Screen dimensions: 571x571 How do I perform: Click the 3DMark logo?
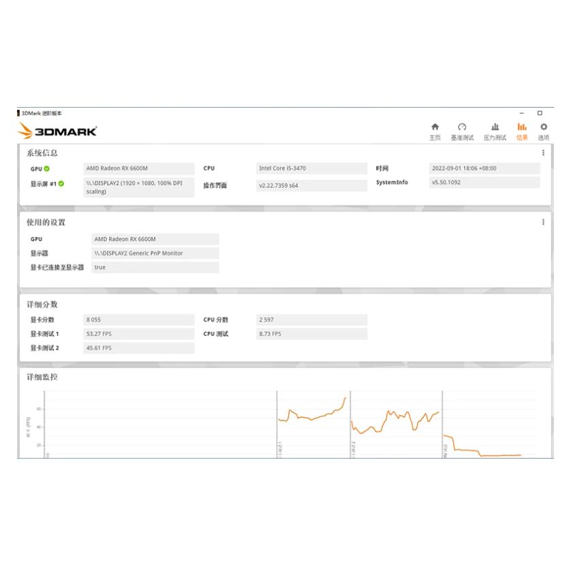click(x=57, y=131)
